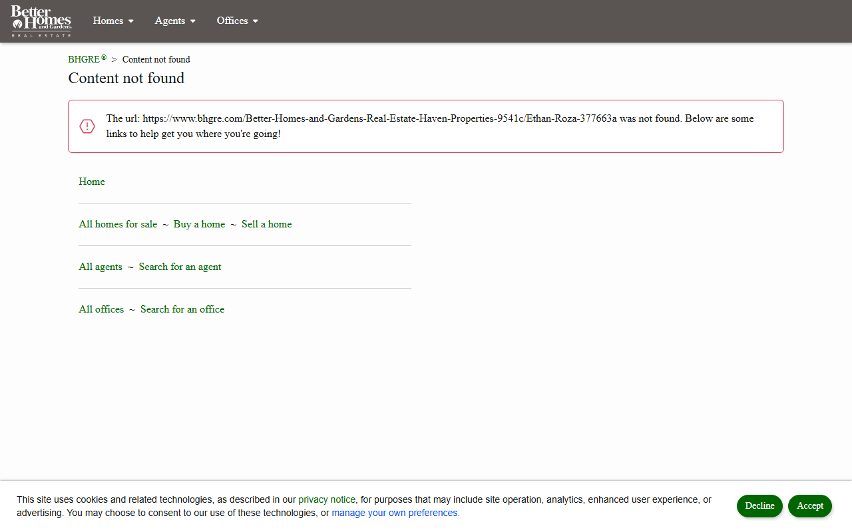Open the Home link

point(92,182)
